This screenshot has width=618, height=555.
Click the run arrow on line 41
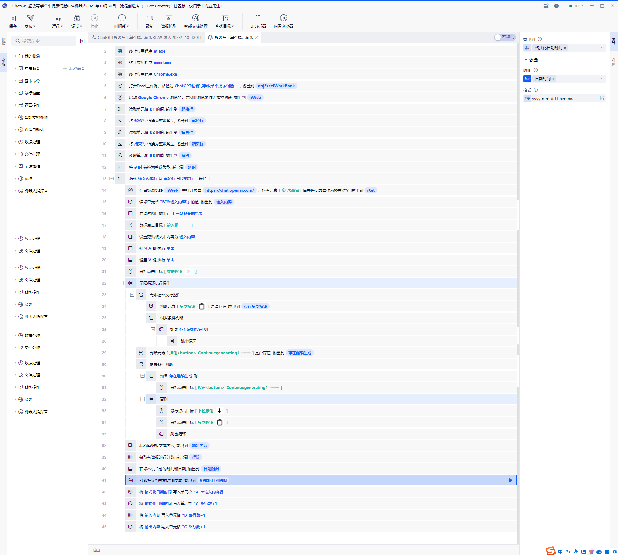[511, 480]
